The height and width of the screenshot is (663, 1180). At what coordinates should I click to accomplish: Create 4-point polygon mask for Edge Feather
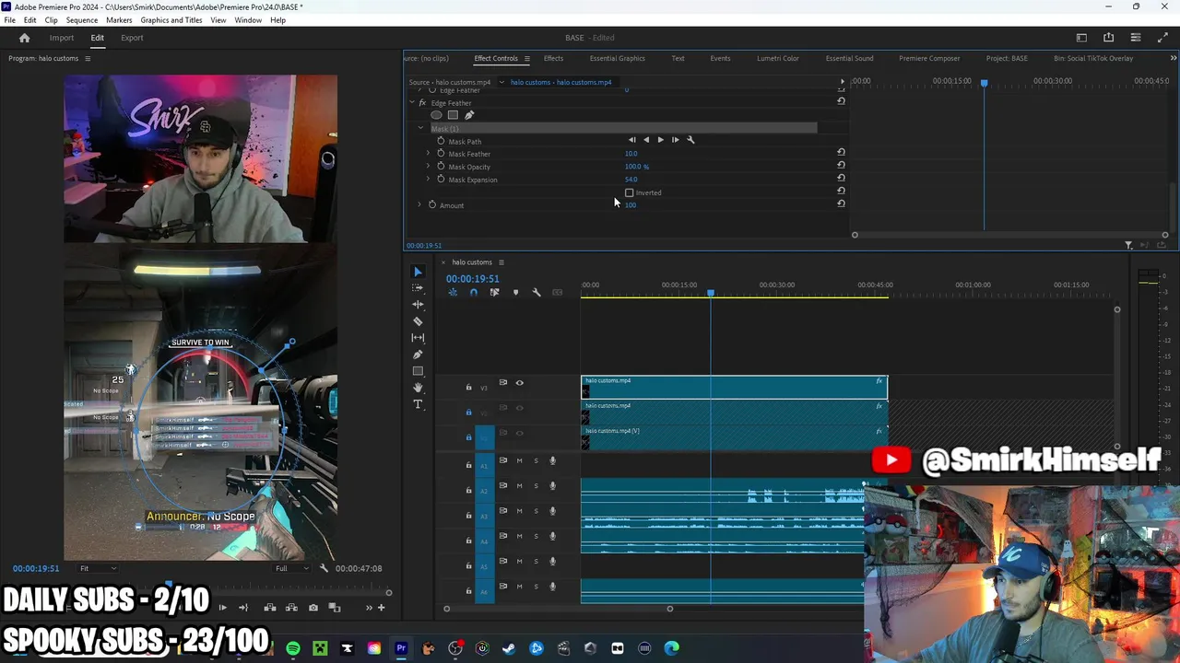pos(453,115)
